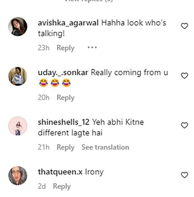Like shineshells_12's comment with the heart

pos(184,125)
